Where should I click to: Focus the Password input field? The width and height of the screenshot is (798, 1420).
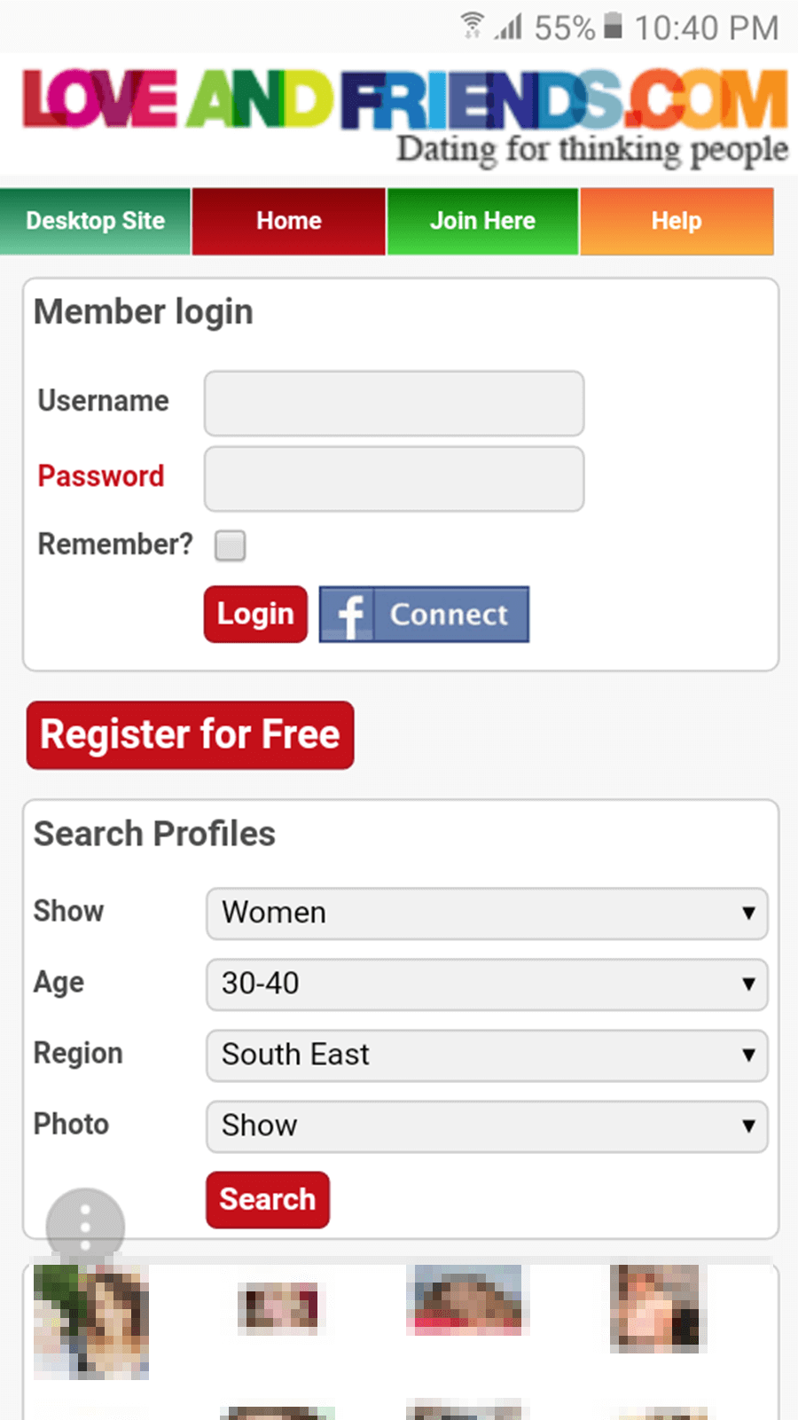[x=394, y=479]
